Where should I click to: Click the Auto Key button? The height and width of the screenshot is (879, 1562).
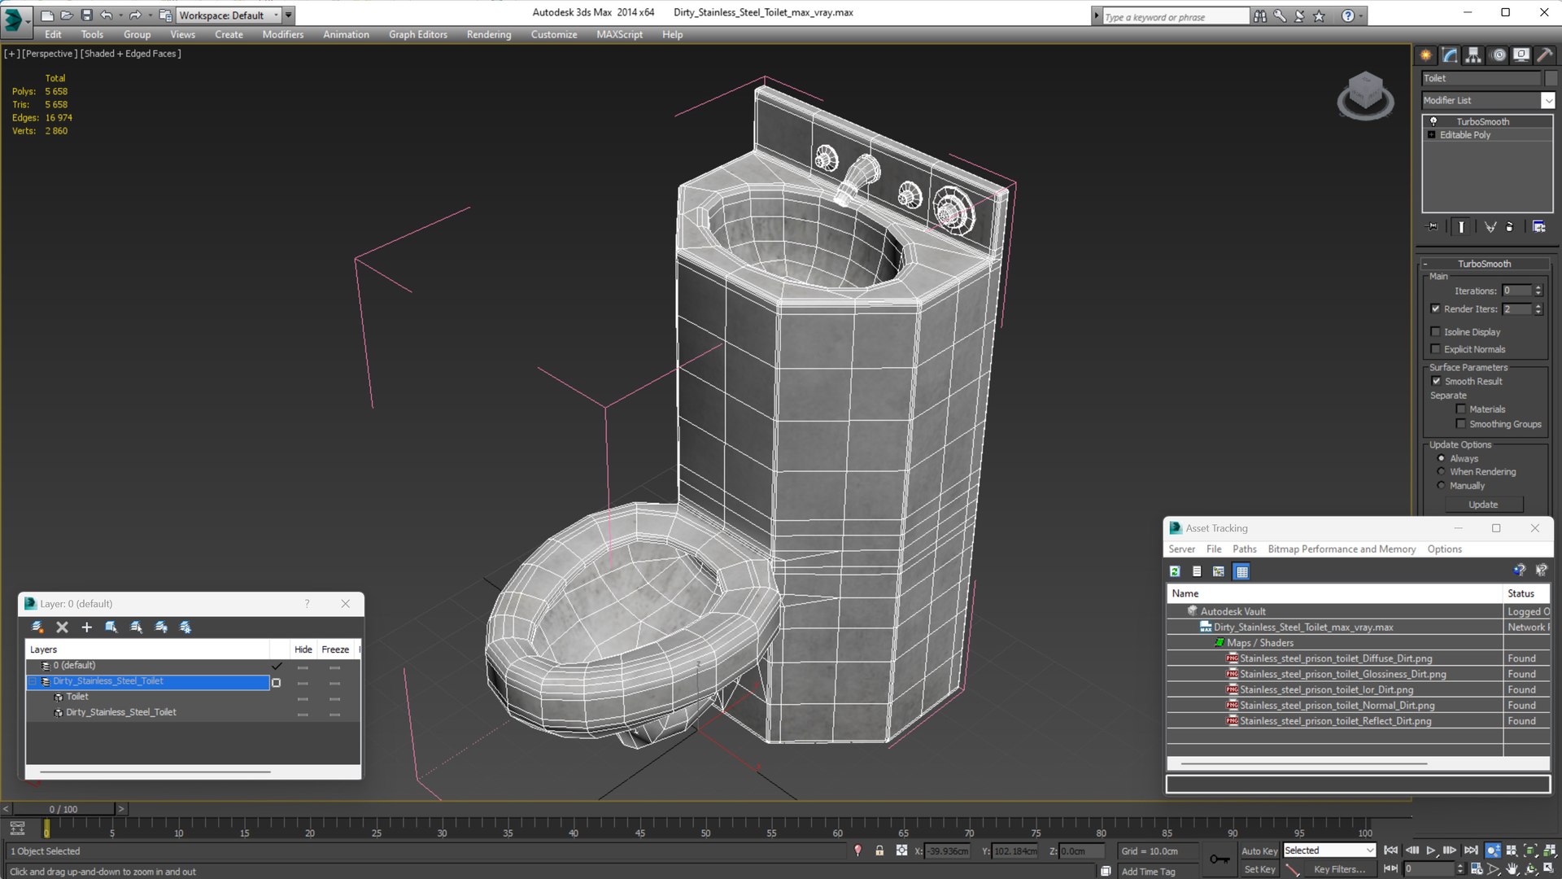(x=1259, y=851)
